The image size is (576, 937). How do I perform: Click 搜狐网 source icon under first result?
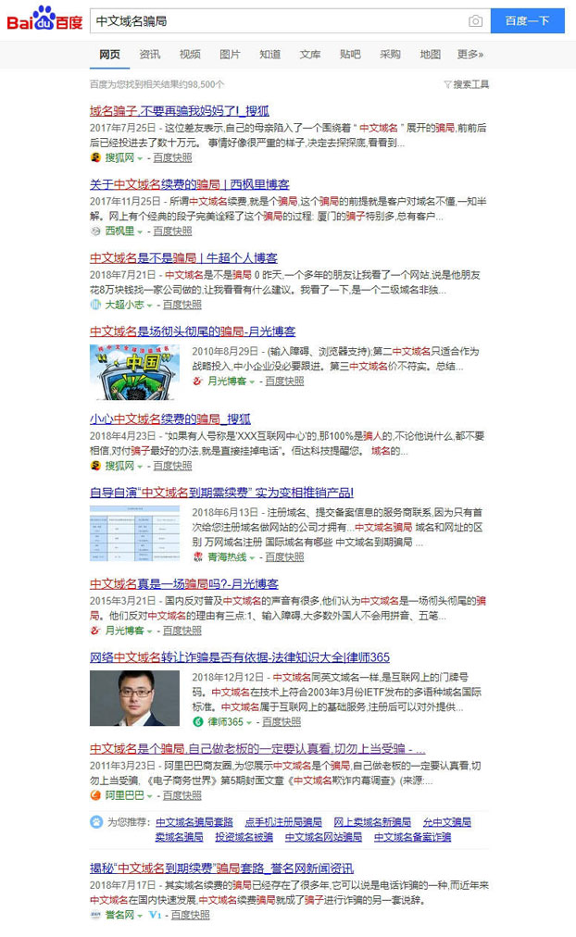point(95,157)
